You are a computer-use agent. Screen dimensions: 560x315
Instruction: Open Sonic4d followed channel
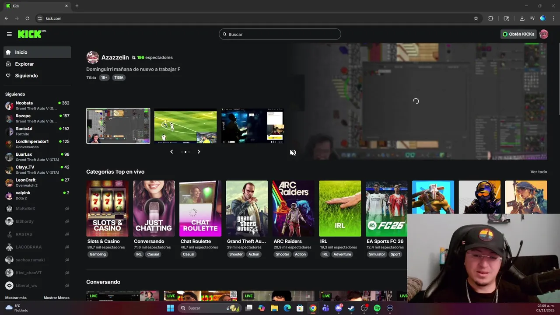[x=37, y=131]
